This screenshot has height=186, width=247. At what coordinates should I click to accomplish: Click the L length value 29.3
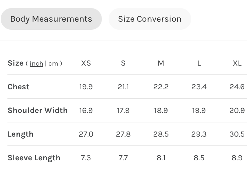tap(199, 134)
